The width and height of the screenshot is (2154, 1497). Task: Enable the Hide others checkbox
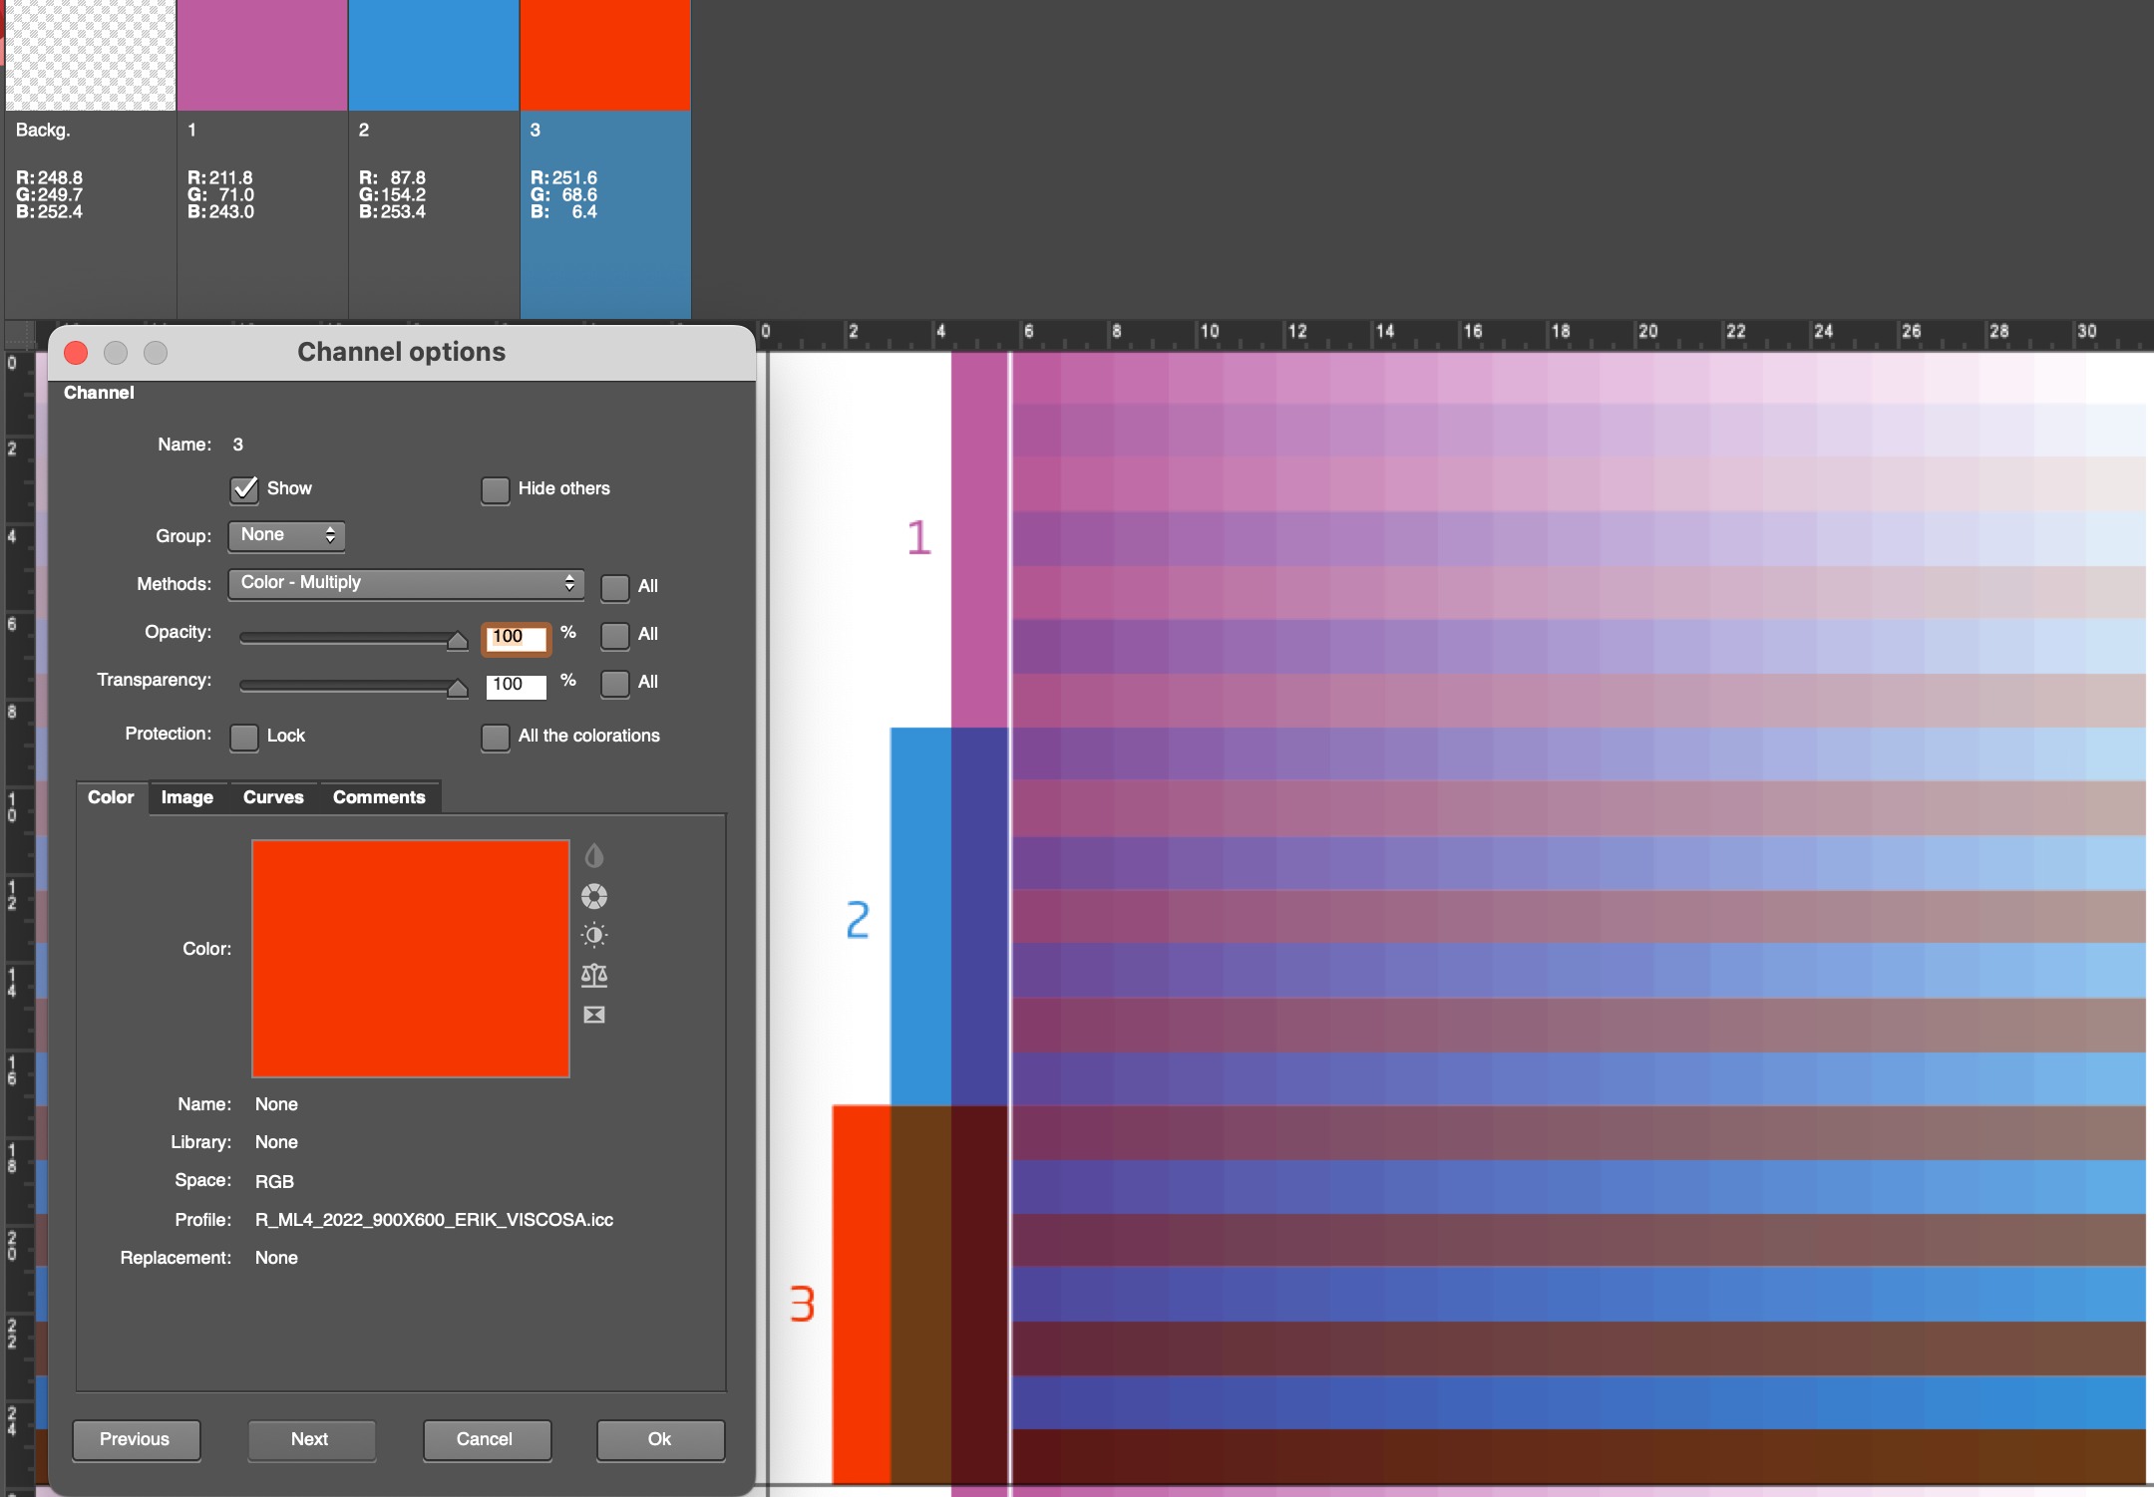click(x=495, y=489)
